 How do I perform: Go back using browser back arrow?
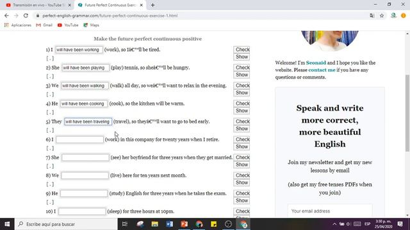(x=6, y=15)
